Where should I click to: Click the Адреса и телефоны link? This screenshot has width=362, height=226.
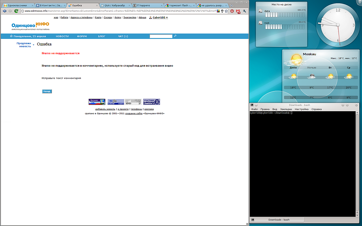pos(81,17)
